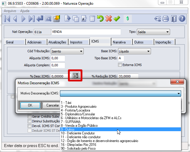The height and width of the screenshot is (152, 190).
Task: Open the Outros tab
Action: pos(143,42)
